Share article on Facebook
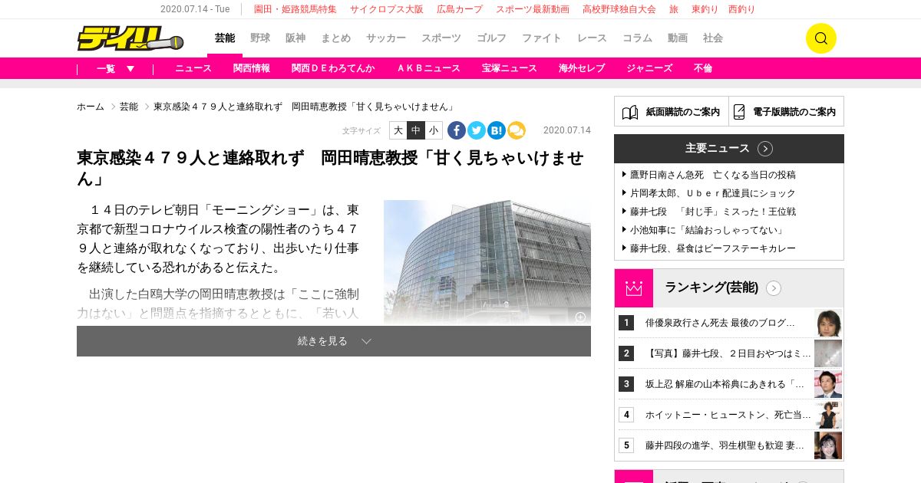 pos(457,130)
